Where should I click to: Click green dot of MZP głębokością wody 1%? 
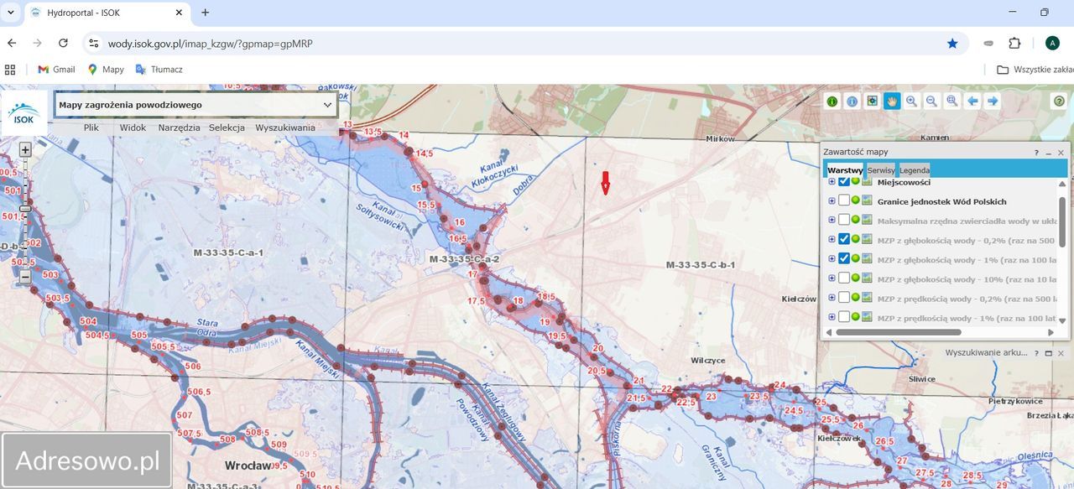(856, 258)
